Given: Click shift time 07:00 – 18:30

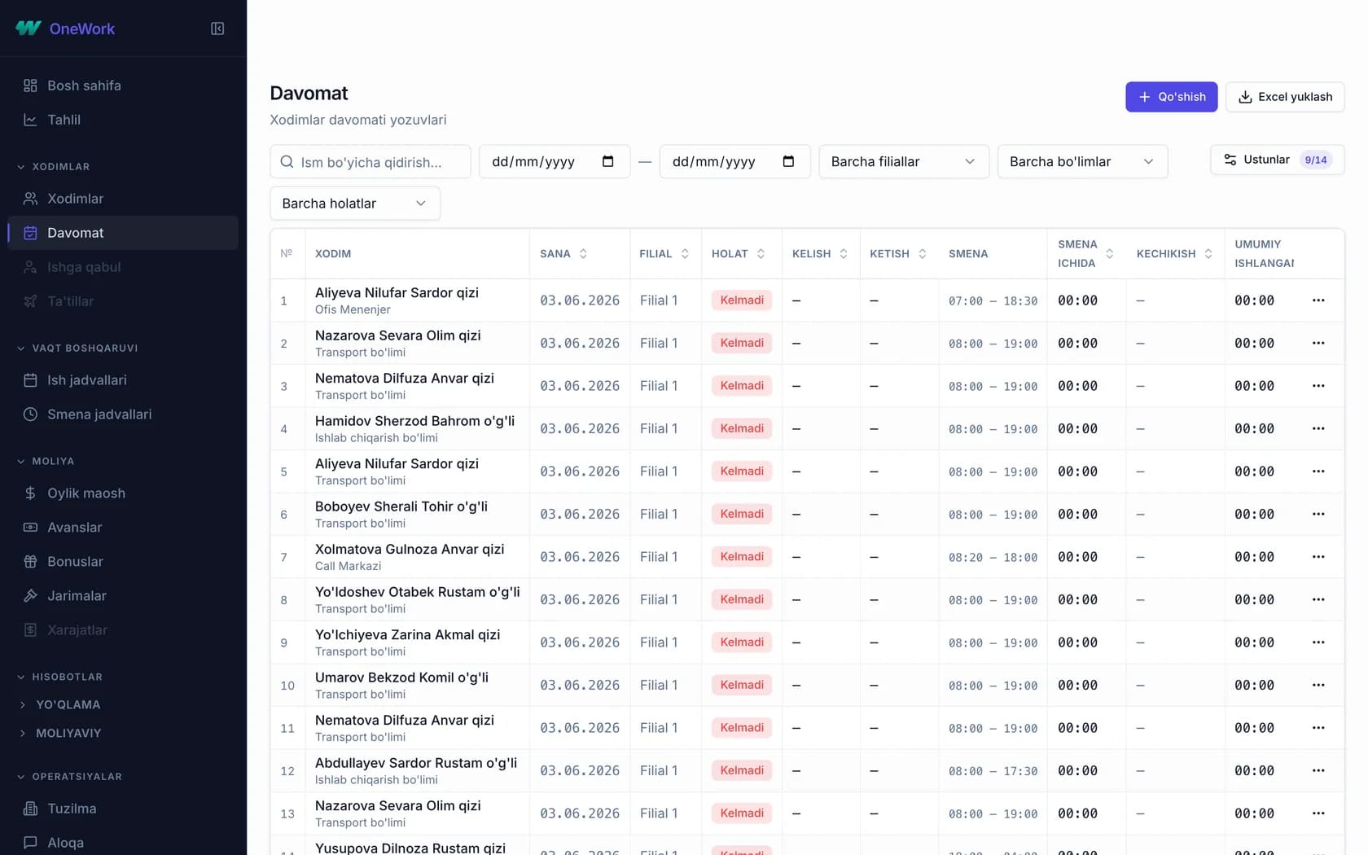Looking at the screenshot, I should [993, 301].
